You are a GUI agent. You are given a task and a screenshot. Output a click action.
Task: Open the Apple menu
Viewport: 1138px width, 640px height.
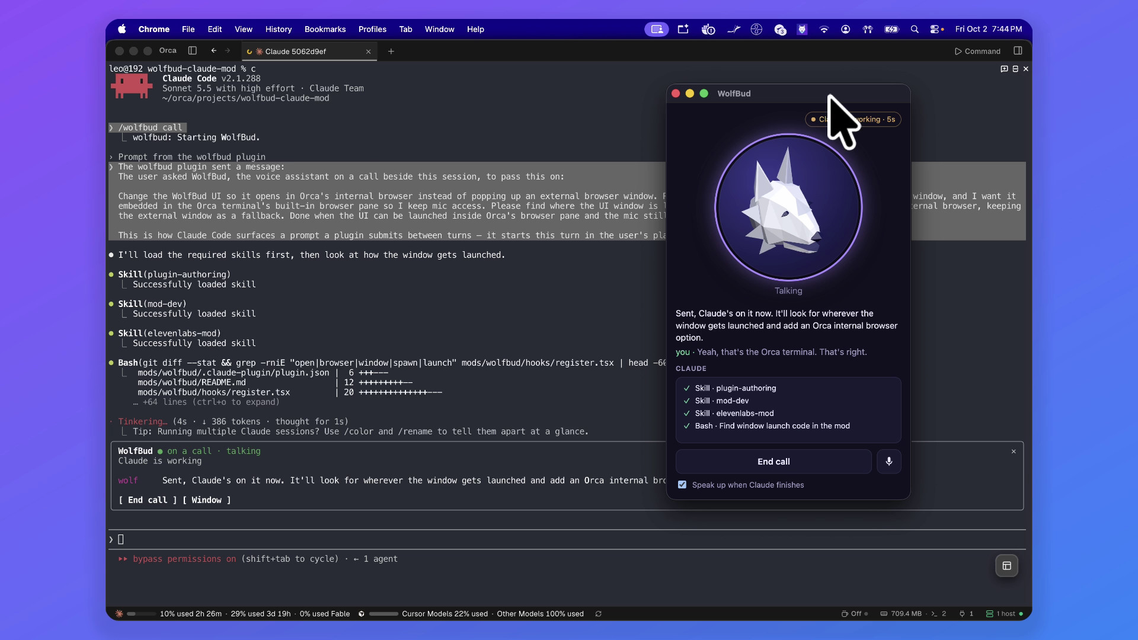(122, 29)
